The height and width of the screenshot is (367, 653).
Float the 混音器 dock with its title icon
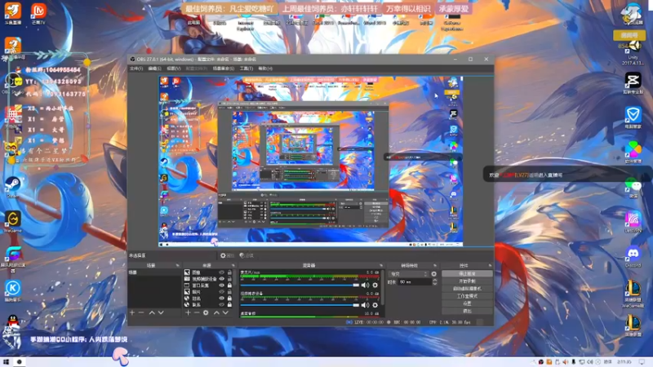(x=380, y=265)
